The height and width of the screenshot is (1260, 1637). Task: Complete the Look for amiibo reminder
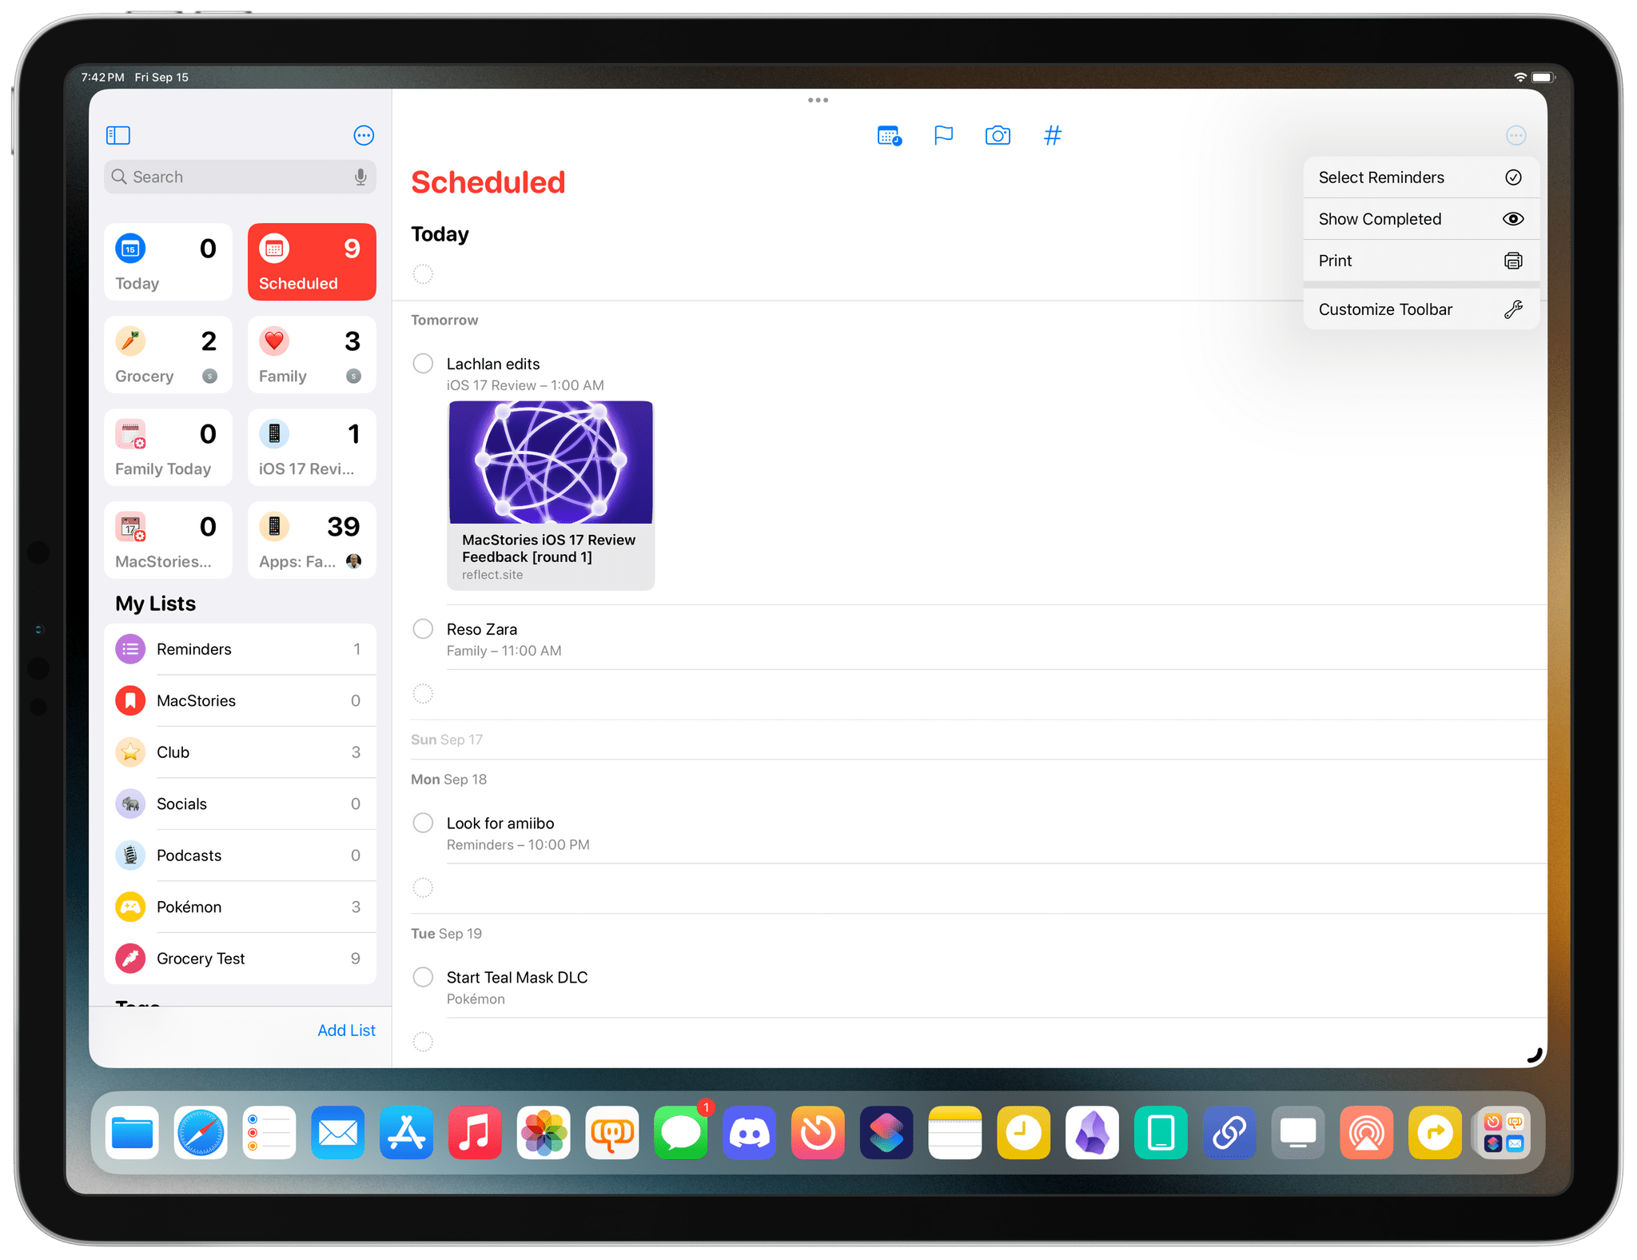tap(423, 823)
